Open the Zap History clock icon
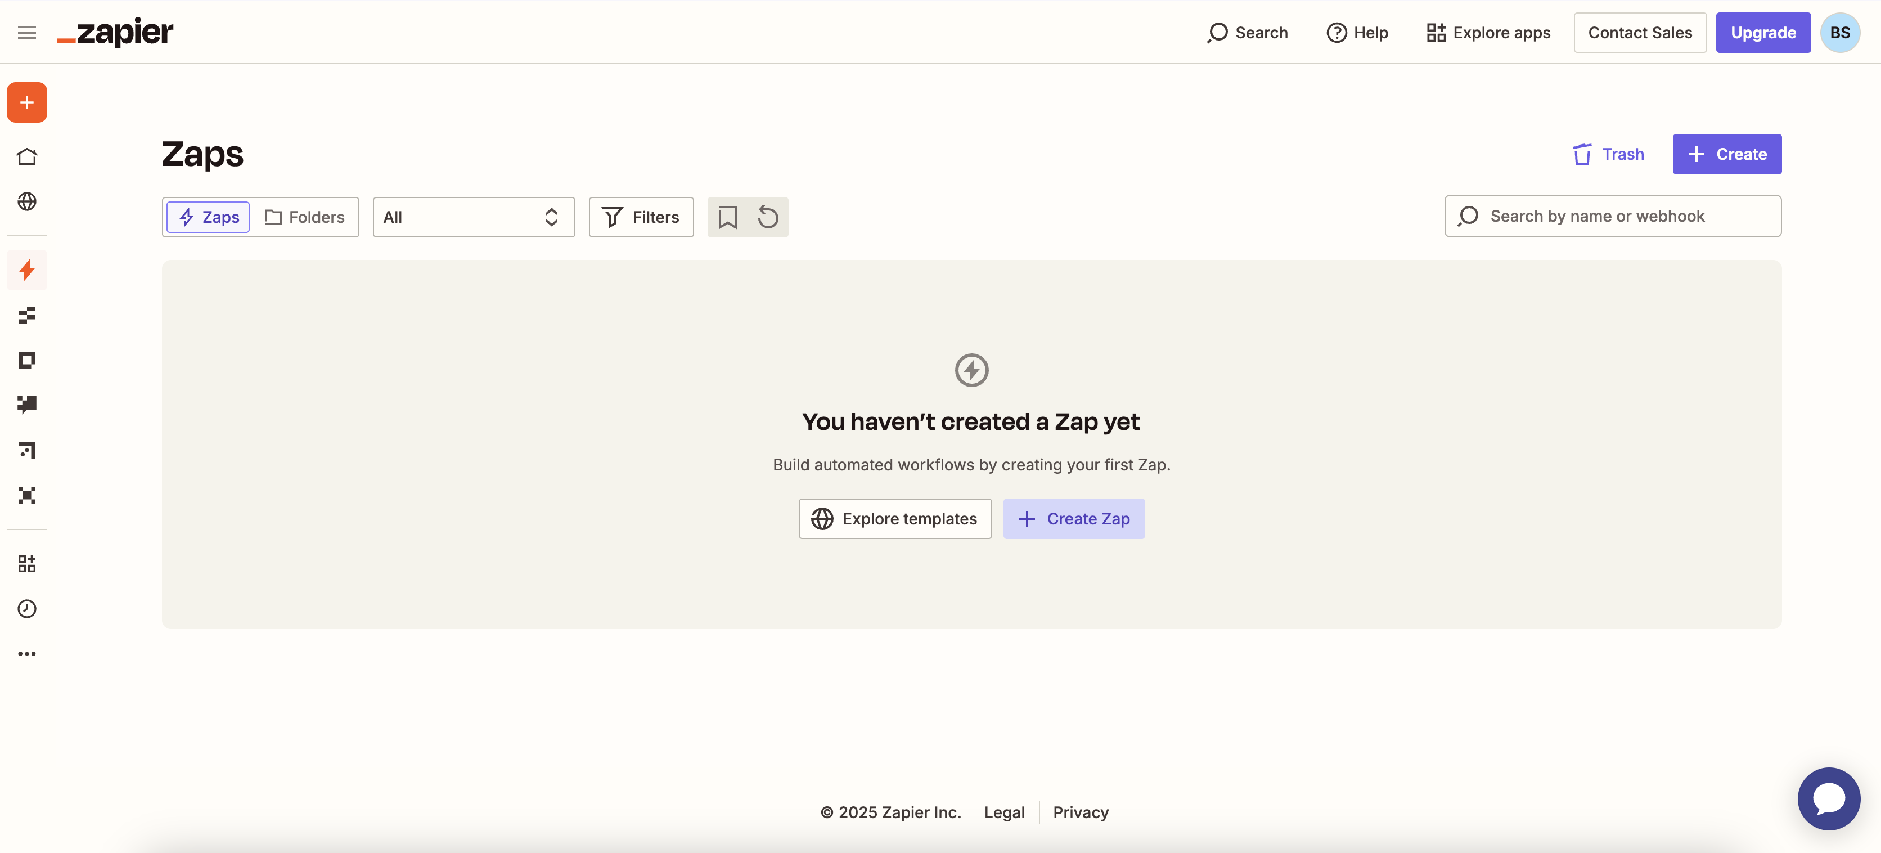The height and width of the screenshot is (853, 1881). 27,608
